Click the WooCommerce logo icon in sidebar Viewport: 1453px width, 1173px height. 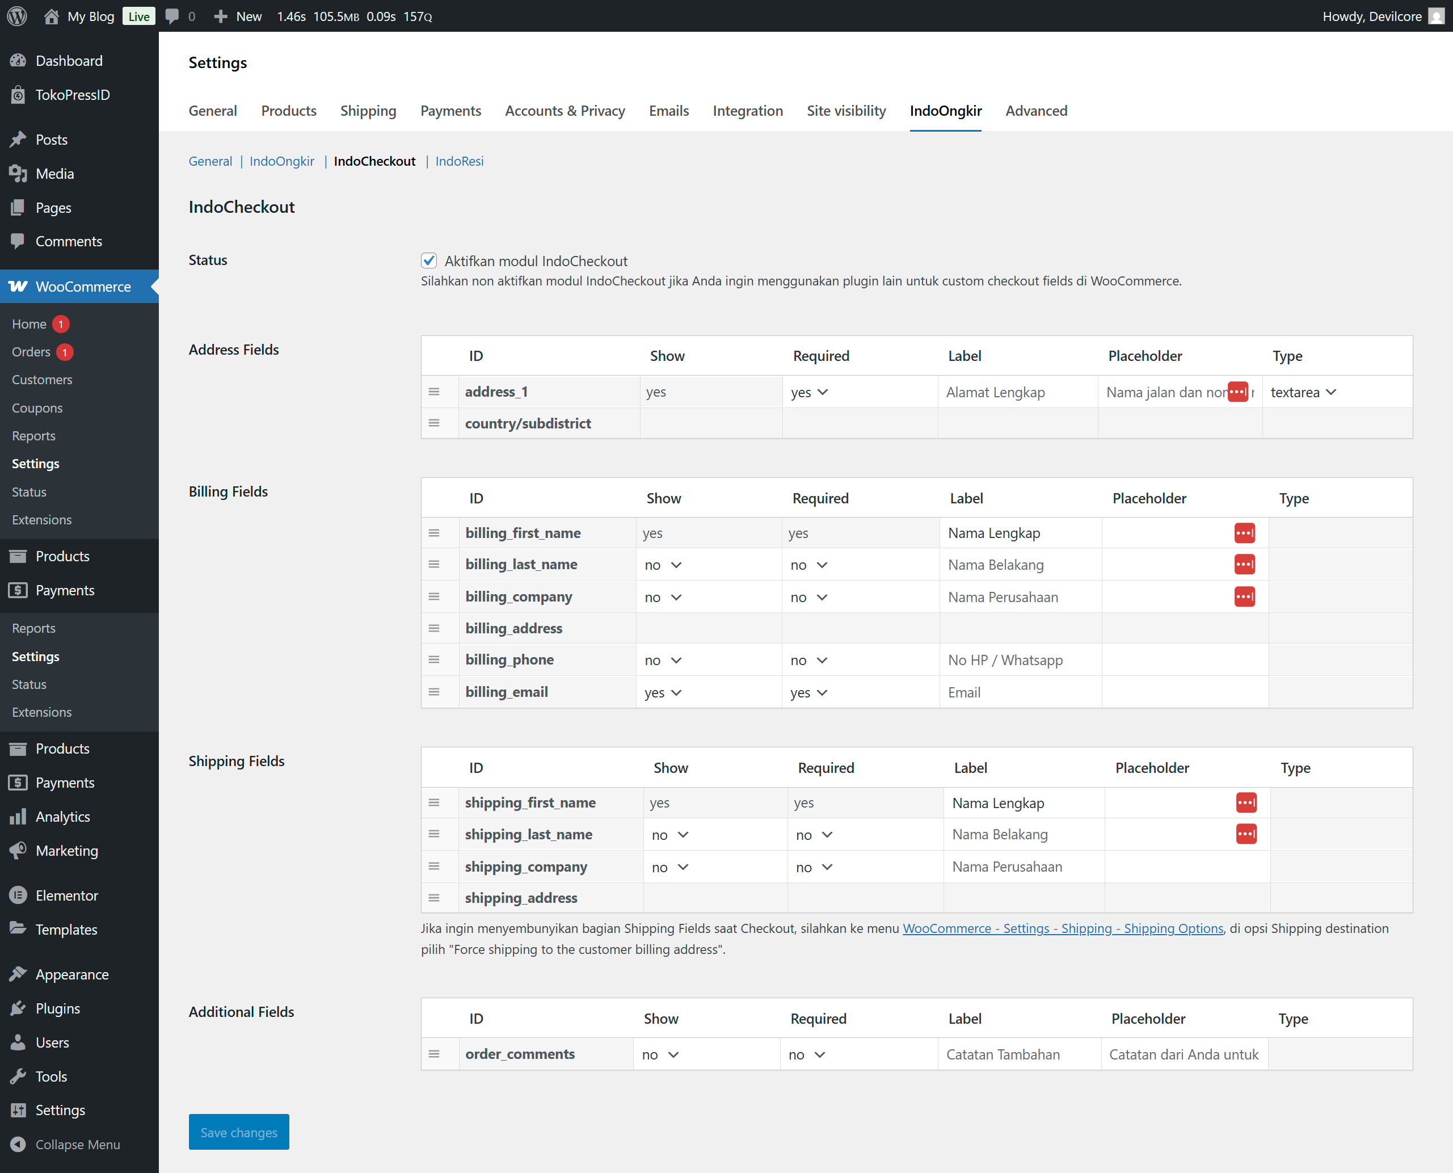pos(18,287)
